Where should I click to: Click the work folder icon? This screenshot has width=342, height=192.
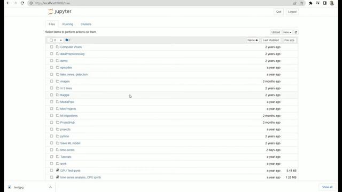coord(58,164)
